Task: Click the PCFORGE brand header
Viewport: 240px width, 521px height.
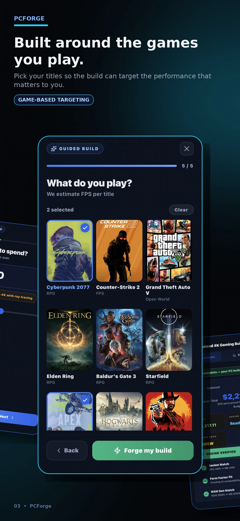Action: (x=29, y=18)
